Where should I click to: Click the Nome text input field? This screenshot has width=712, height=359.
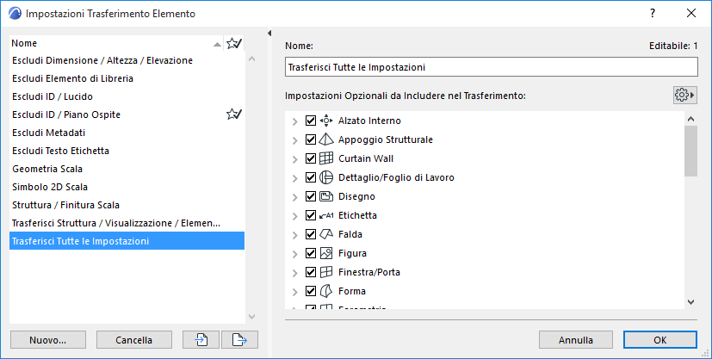point(491,67)
